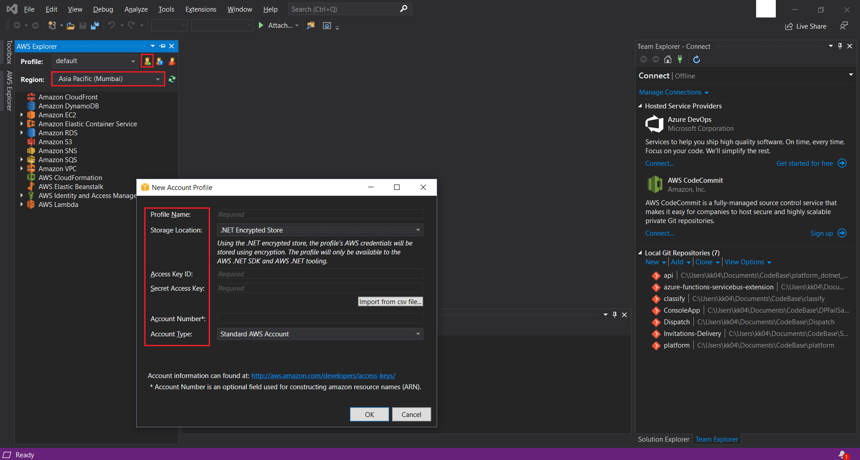Viewport: 860px width, 460px height.
Task: Expand the Amazon EC2 tree node
Action: click(21, 115)
